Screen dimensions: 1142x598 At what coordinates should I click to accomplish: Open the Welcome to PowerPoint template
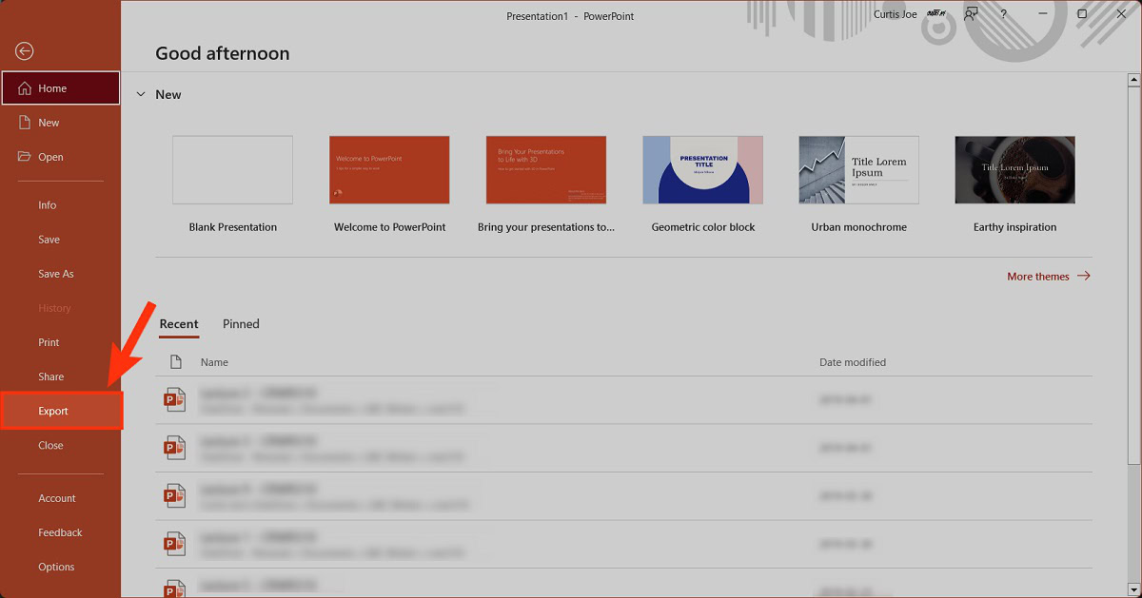[389, 170]
